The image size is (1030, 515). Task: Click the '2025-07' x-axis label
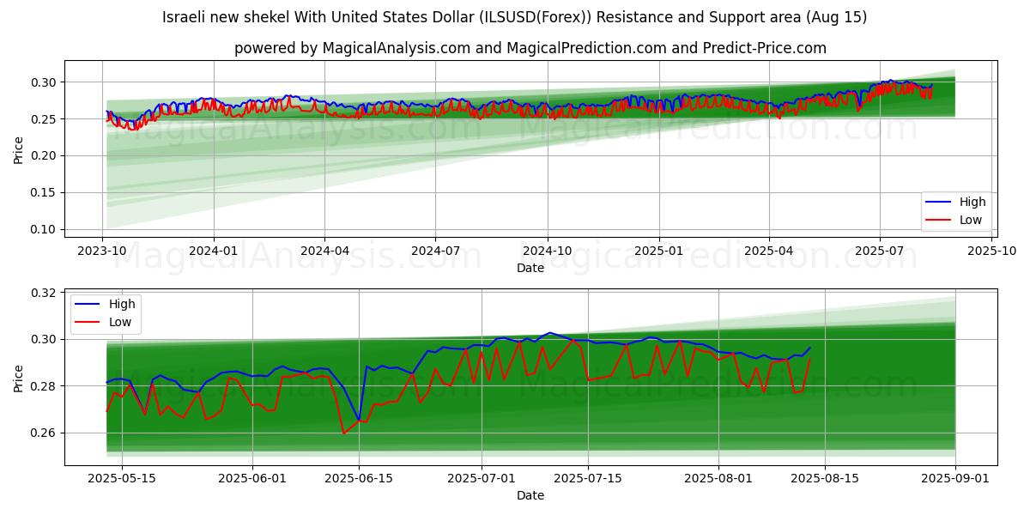(x=880, y=251)
